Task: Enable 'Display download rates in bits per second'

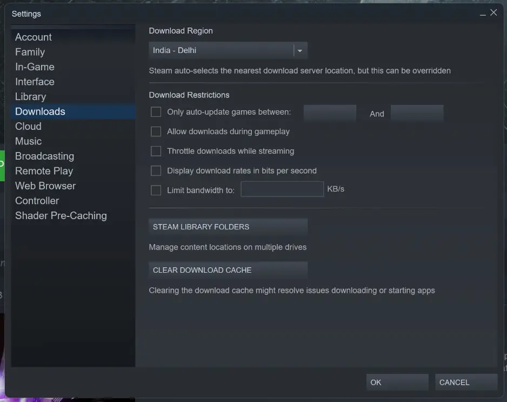Action: [156, 170]
